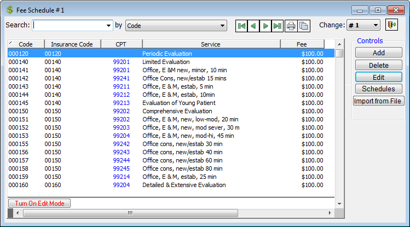This screenshot has width=410, height=227.
Task: Click the Add button
Action: point(378,53)
